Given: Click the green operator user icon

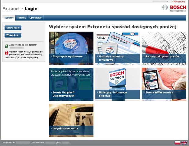Looking at the screenshot, I should (7, 46).
